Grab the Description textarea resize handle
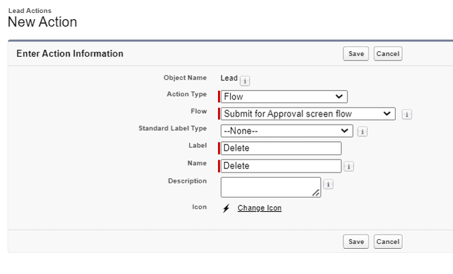 click(316, 193)
